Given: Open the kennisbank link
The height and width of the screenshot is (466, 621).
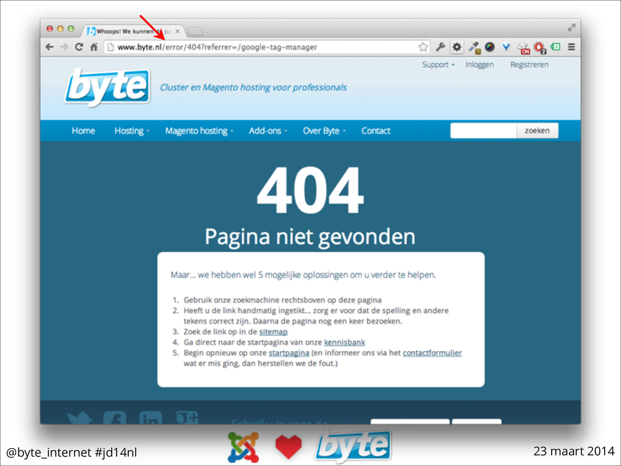Looking at the screenshot, I should pyautogui.click(x=345, y=342).
